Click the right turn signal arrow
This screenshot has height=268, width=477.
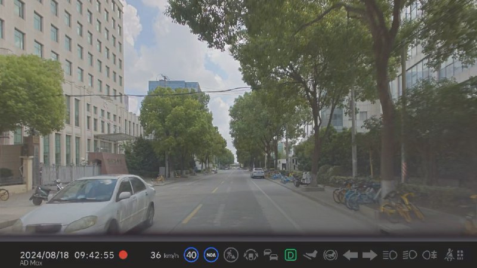[x=370, y=255]
